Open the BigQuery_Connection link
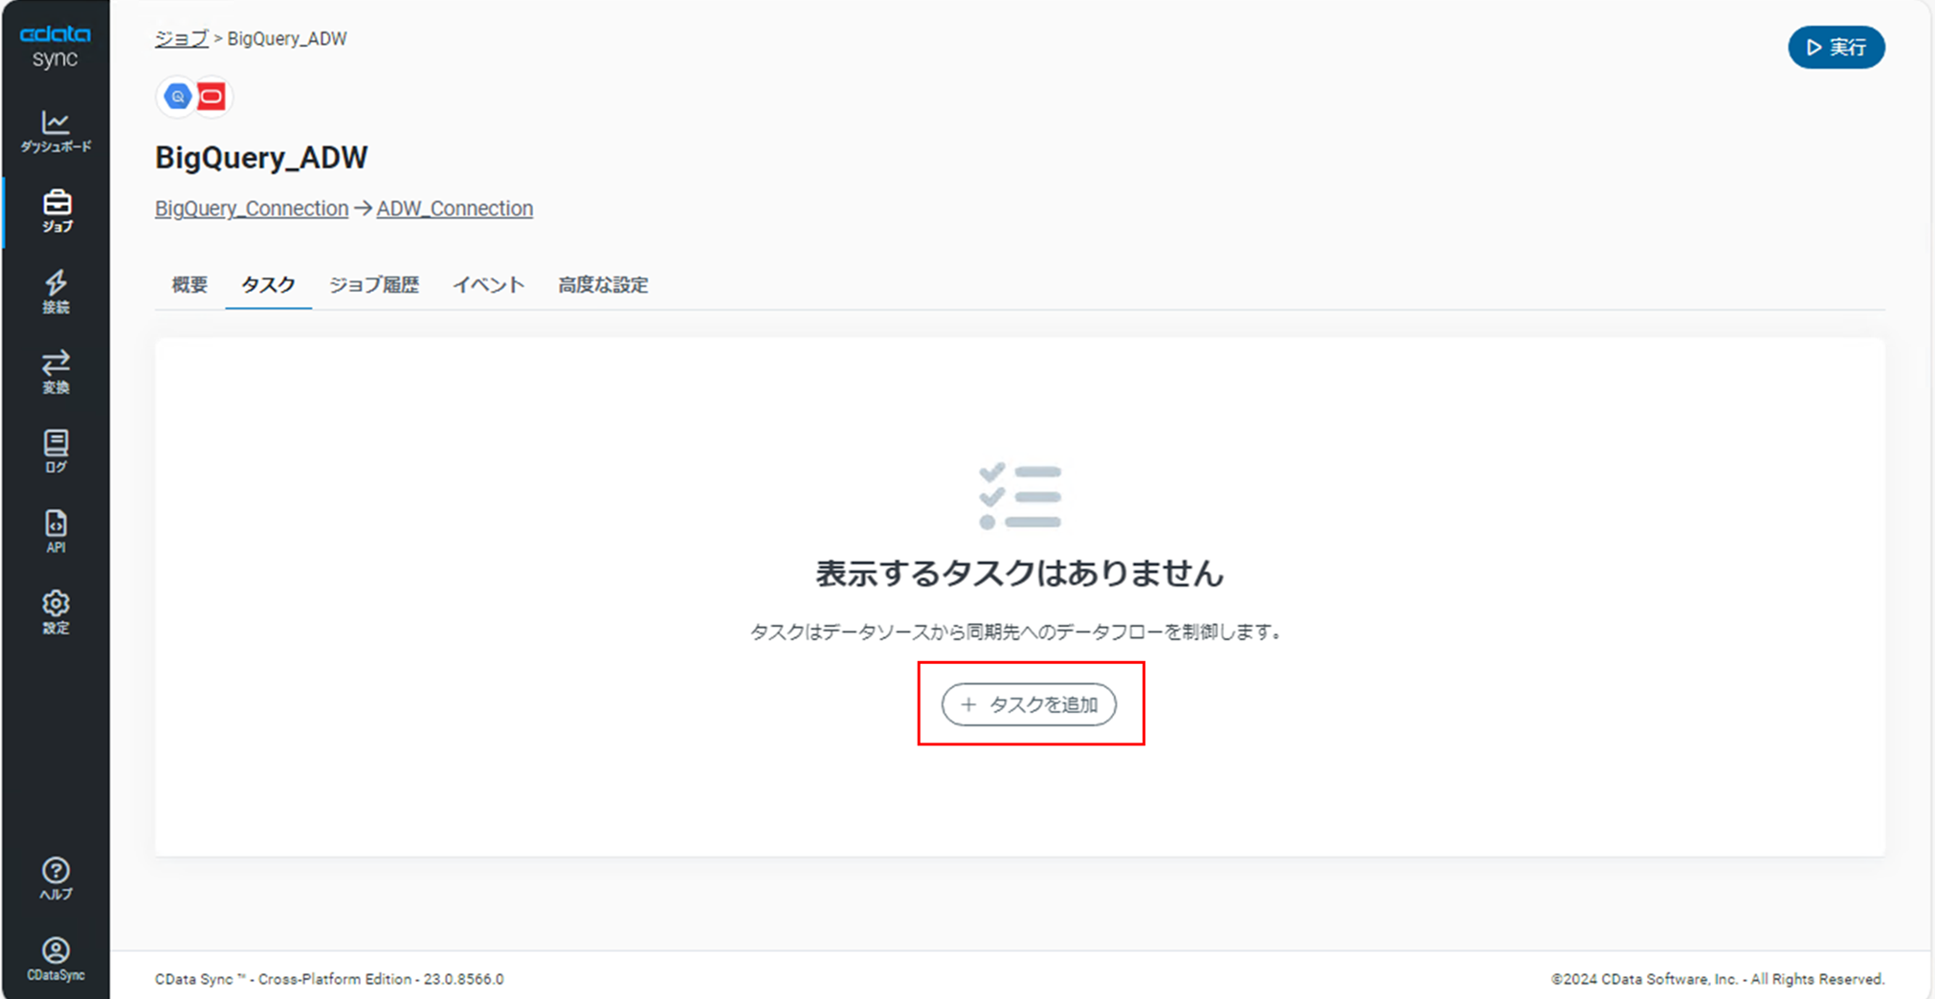Image resolution: width=1935 pixels, height=999 pixels. pyautogui.click(x=252, y=208)
